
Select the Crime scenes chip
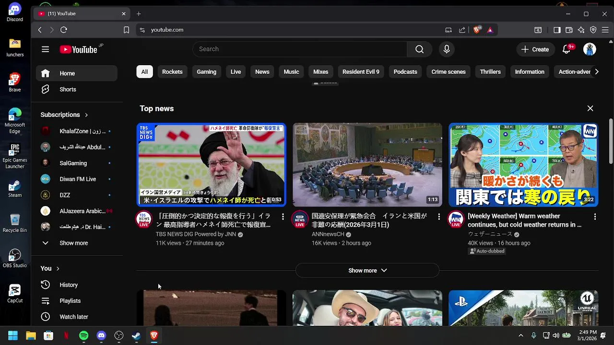click(x=449, y=72)
